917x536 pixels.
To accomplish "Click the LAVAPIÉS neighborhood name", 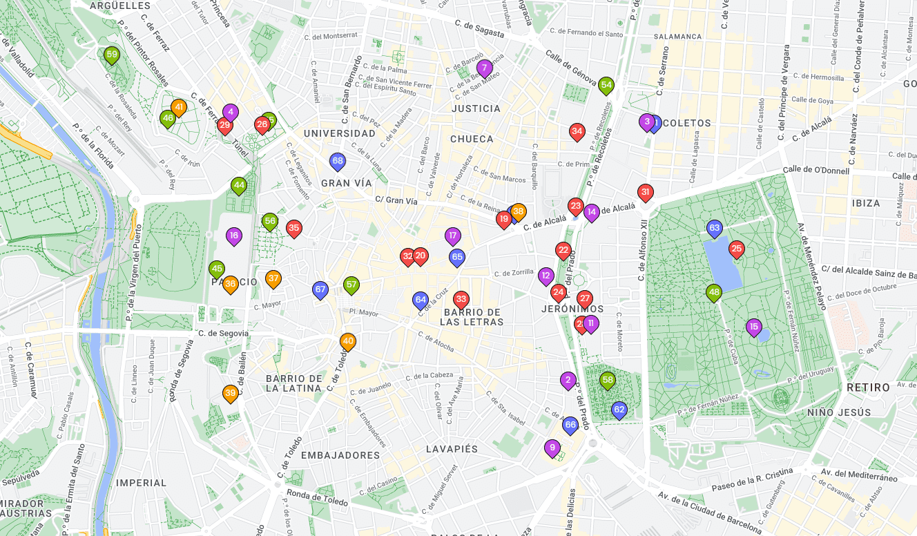I will 452,449.
